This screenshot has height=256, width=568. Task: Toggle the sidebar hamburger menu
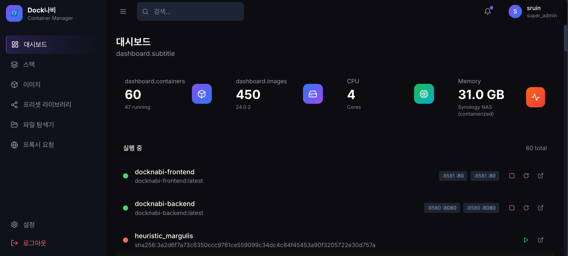(123, 12)
